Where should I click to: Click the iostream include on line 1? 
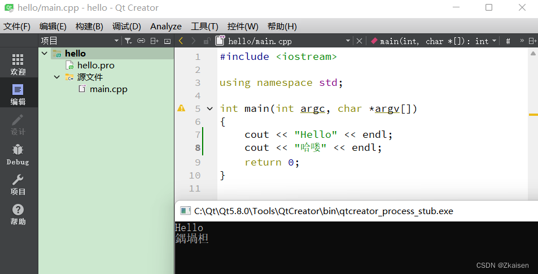307,56
